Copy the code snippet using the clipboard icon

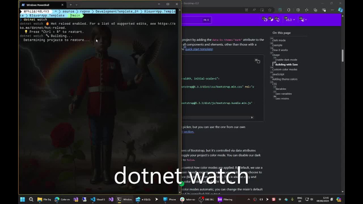coord(258,61)
